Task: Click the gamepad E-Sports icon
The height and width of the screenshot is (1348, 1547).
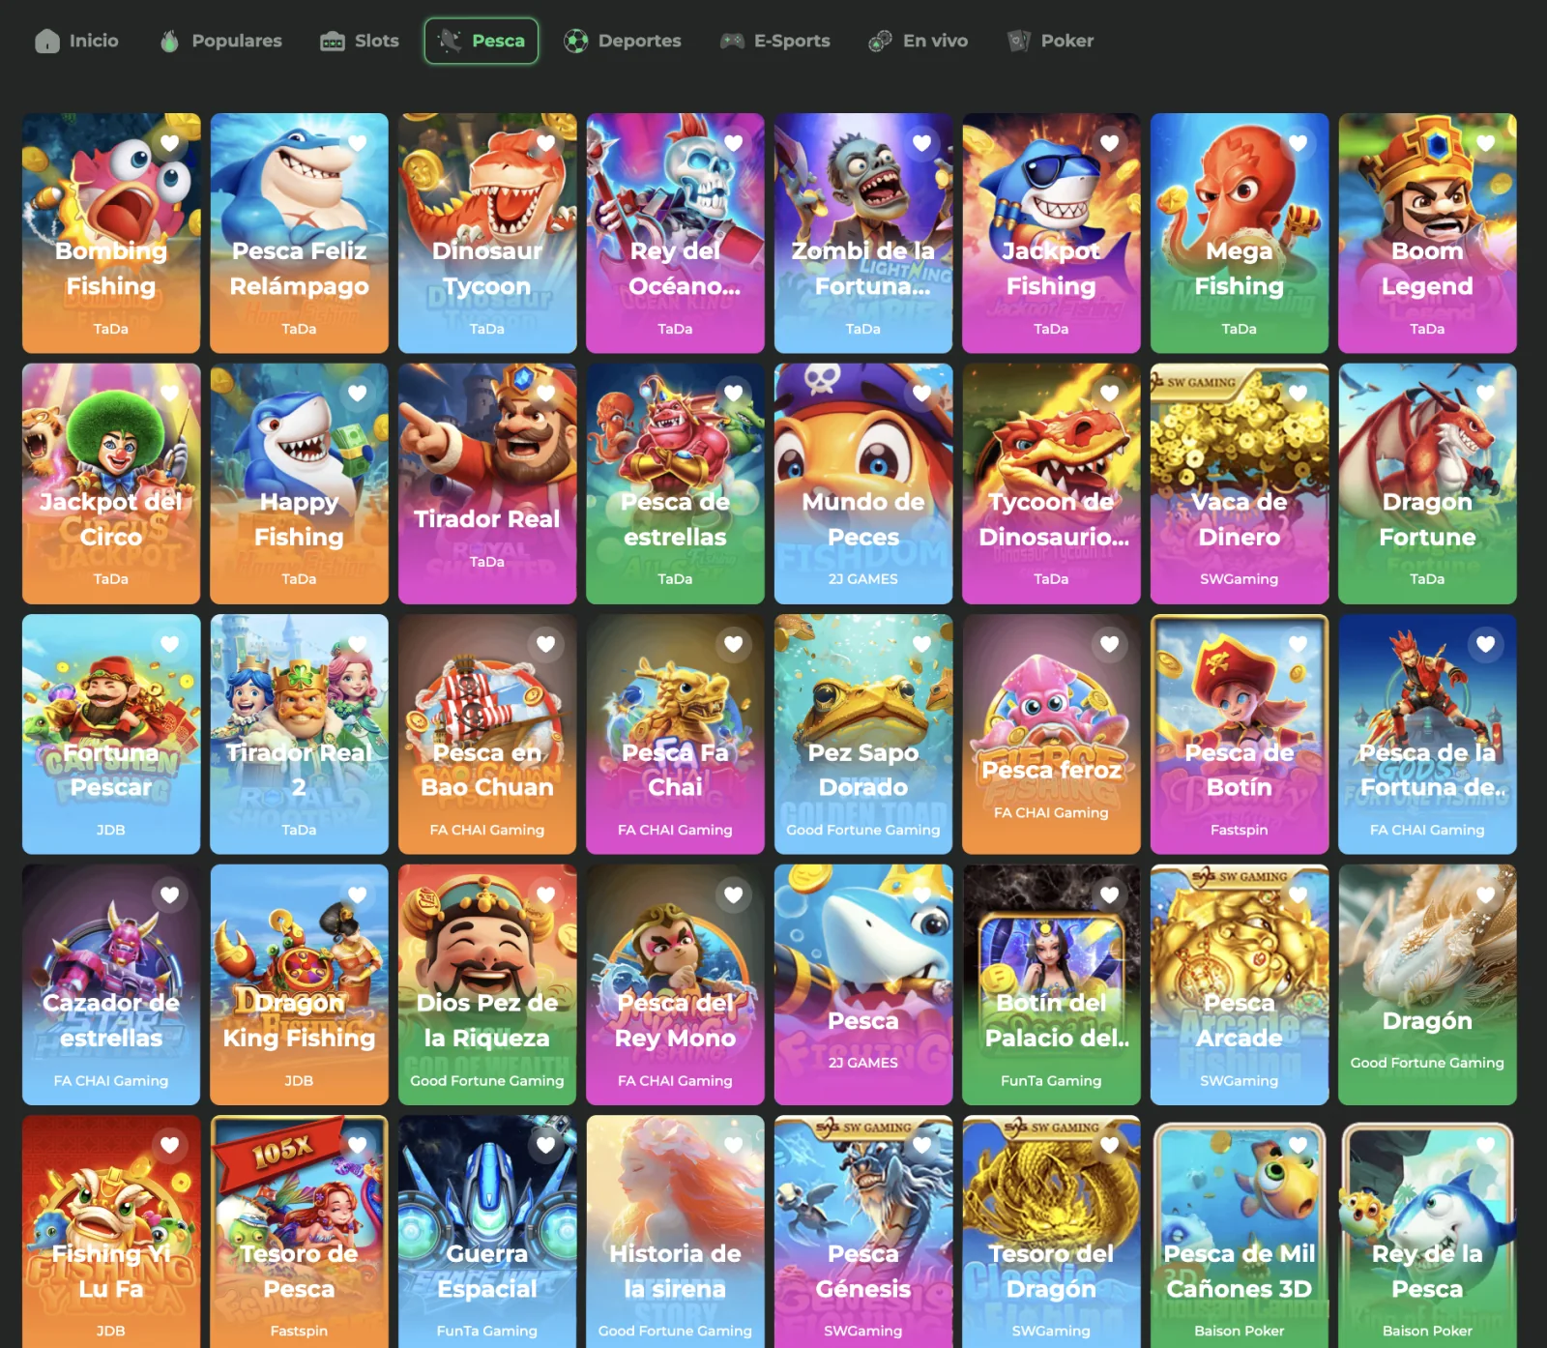Action: (732, 41)
